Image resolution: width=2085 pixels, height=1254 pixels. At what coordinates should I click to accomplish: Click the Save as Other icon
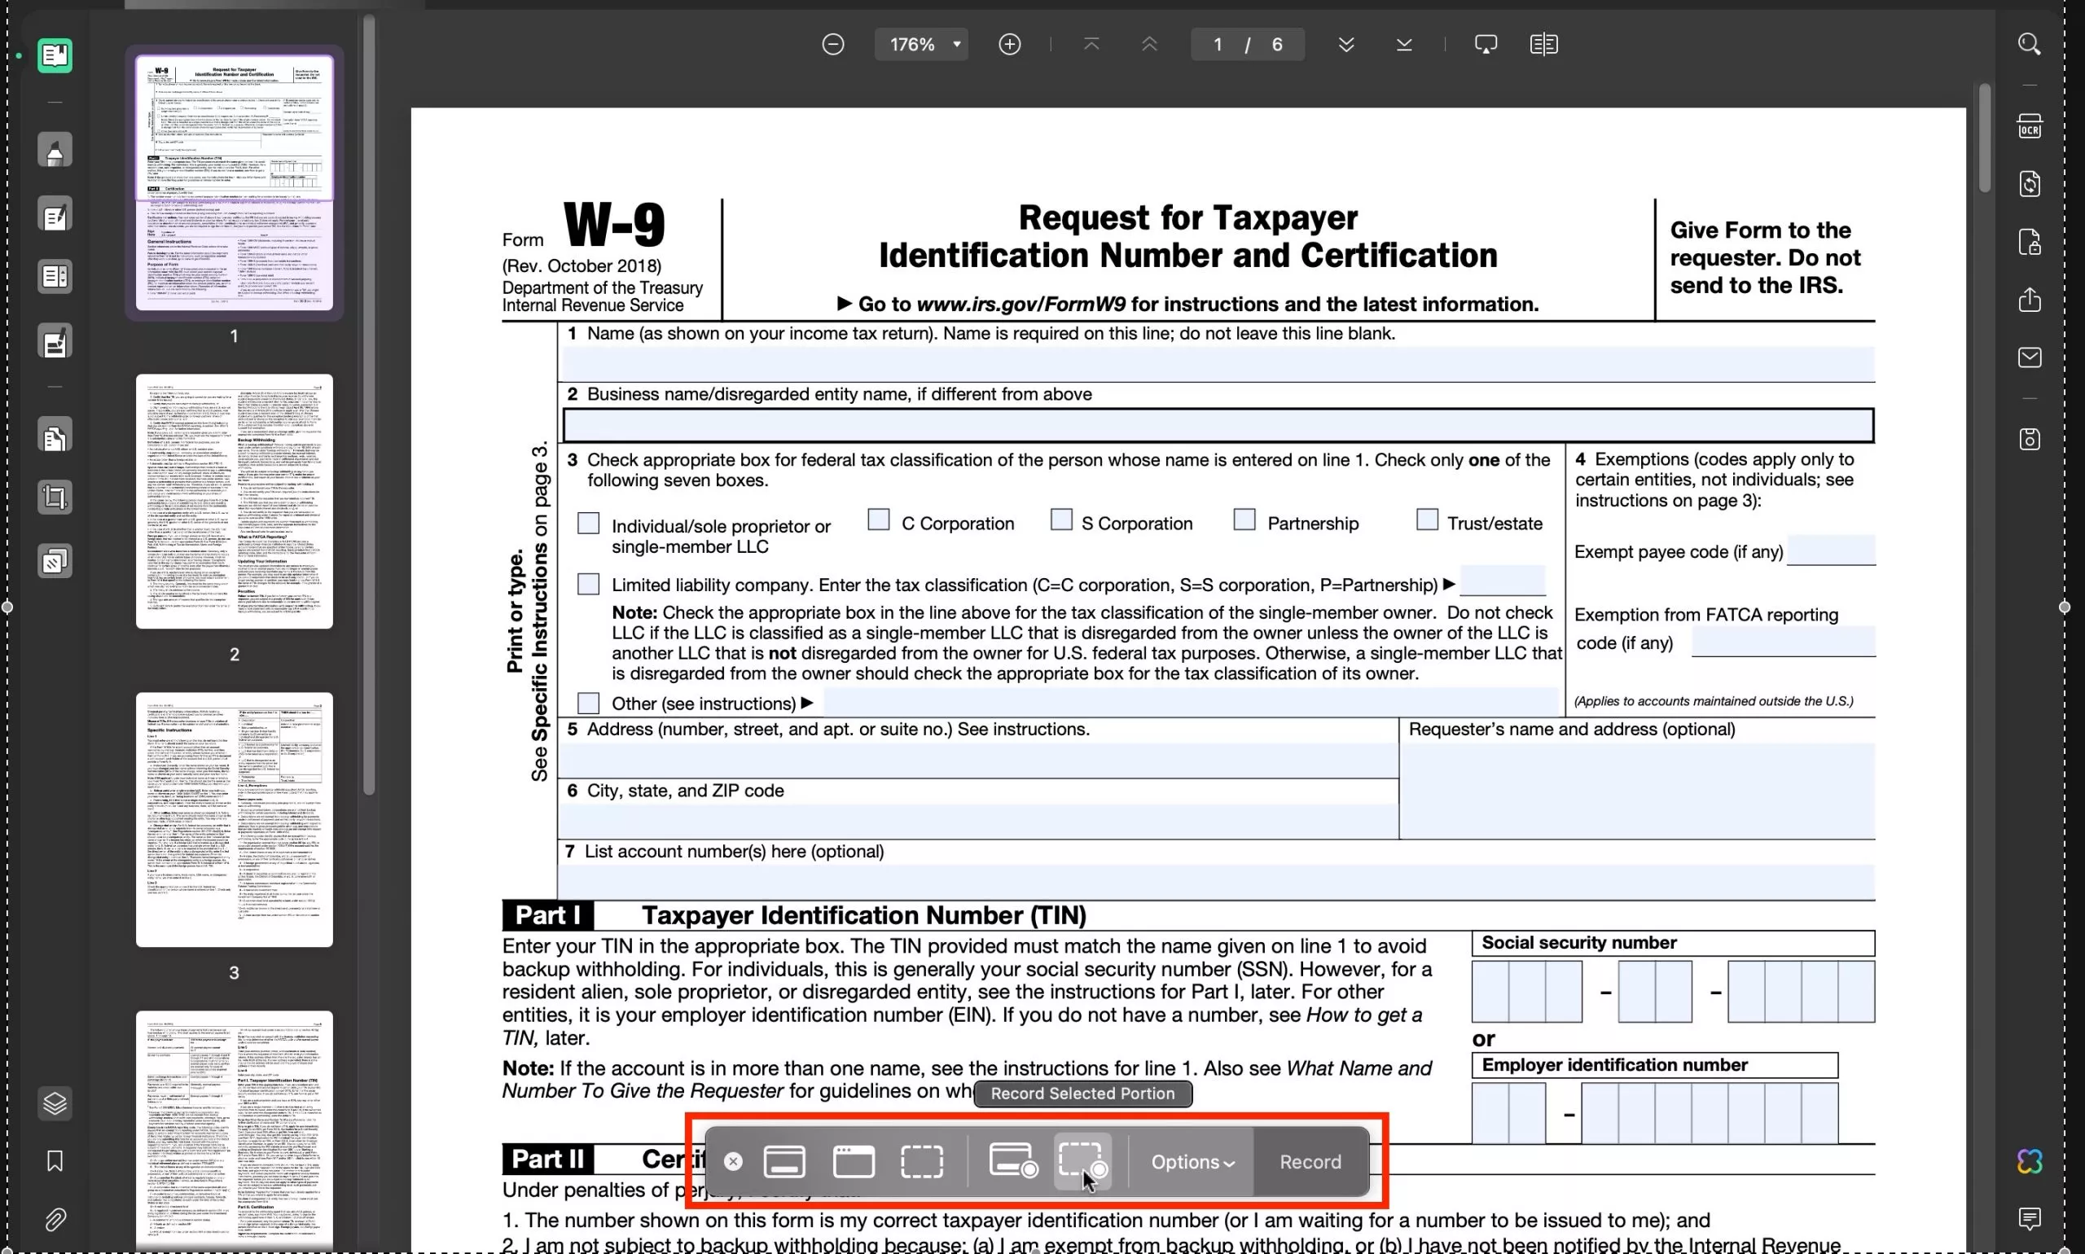tap(2030, 439)
